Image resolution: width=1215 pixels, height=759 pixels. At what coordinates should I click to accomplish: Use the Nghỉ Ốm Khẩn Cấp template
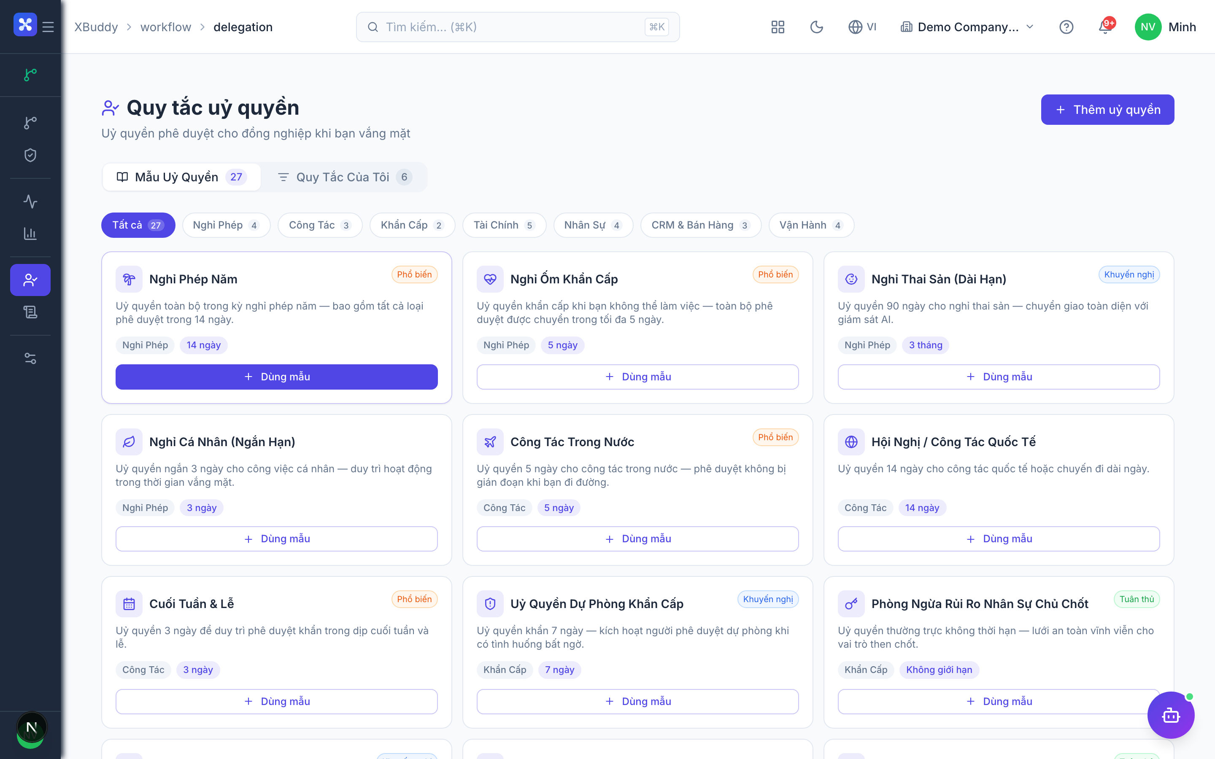[637, 377]
